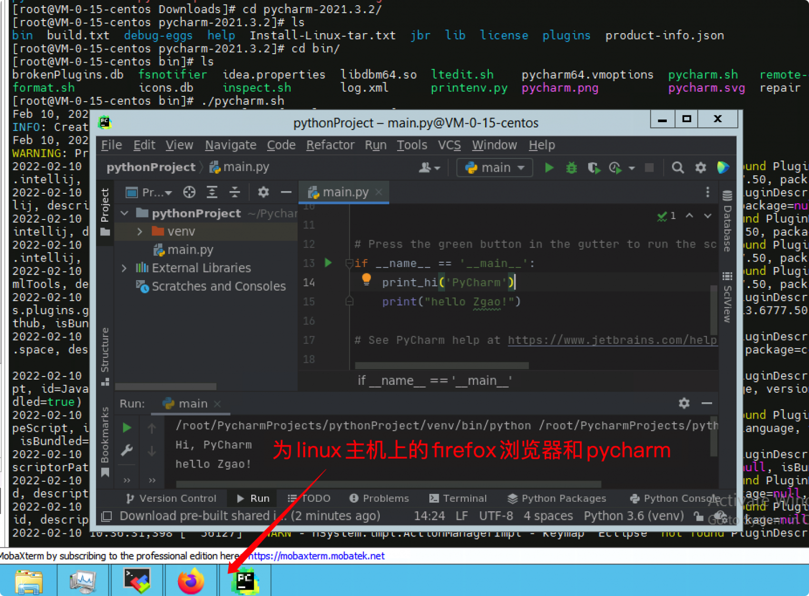Click the Run output horizontal scrollbar

tap(388, 484)
